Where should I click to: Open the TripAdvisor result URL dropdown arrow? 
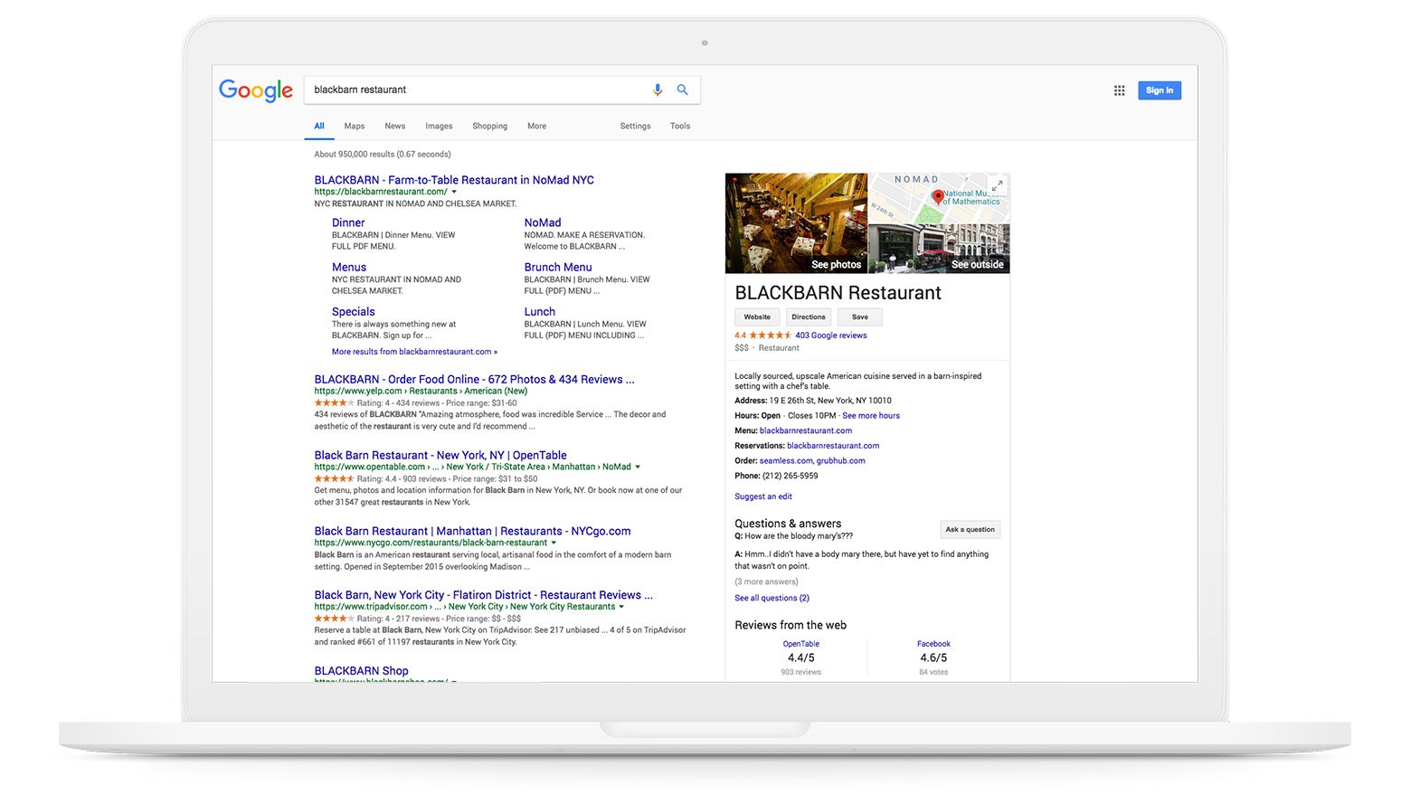[621, 607]
